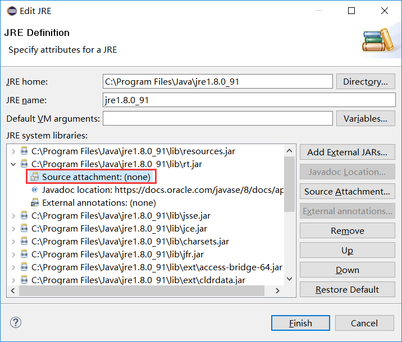Open the Source Attachment dialog button
The image size is (402, 342).
pos(347,192)
